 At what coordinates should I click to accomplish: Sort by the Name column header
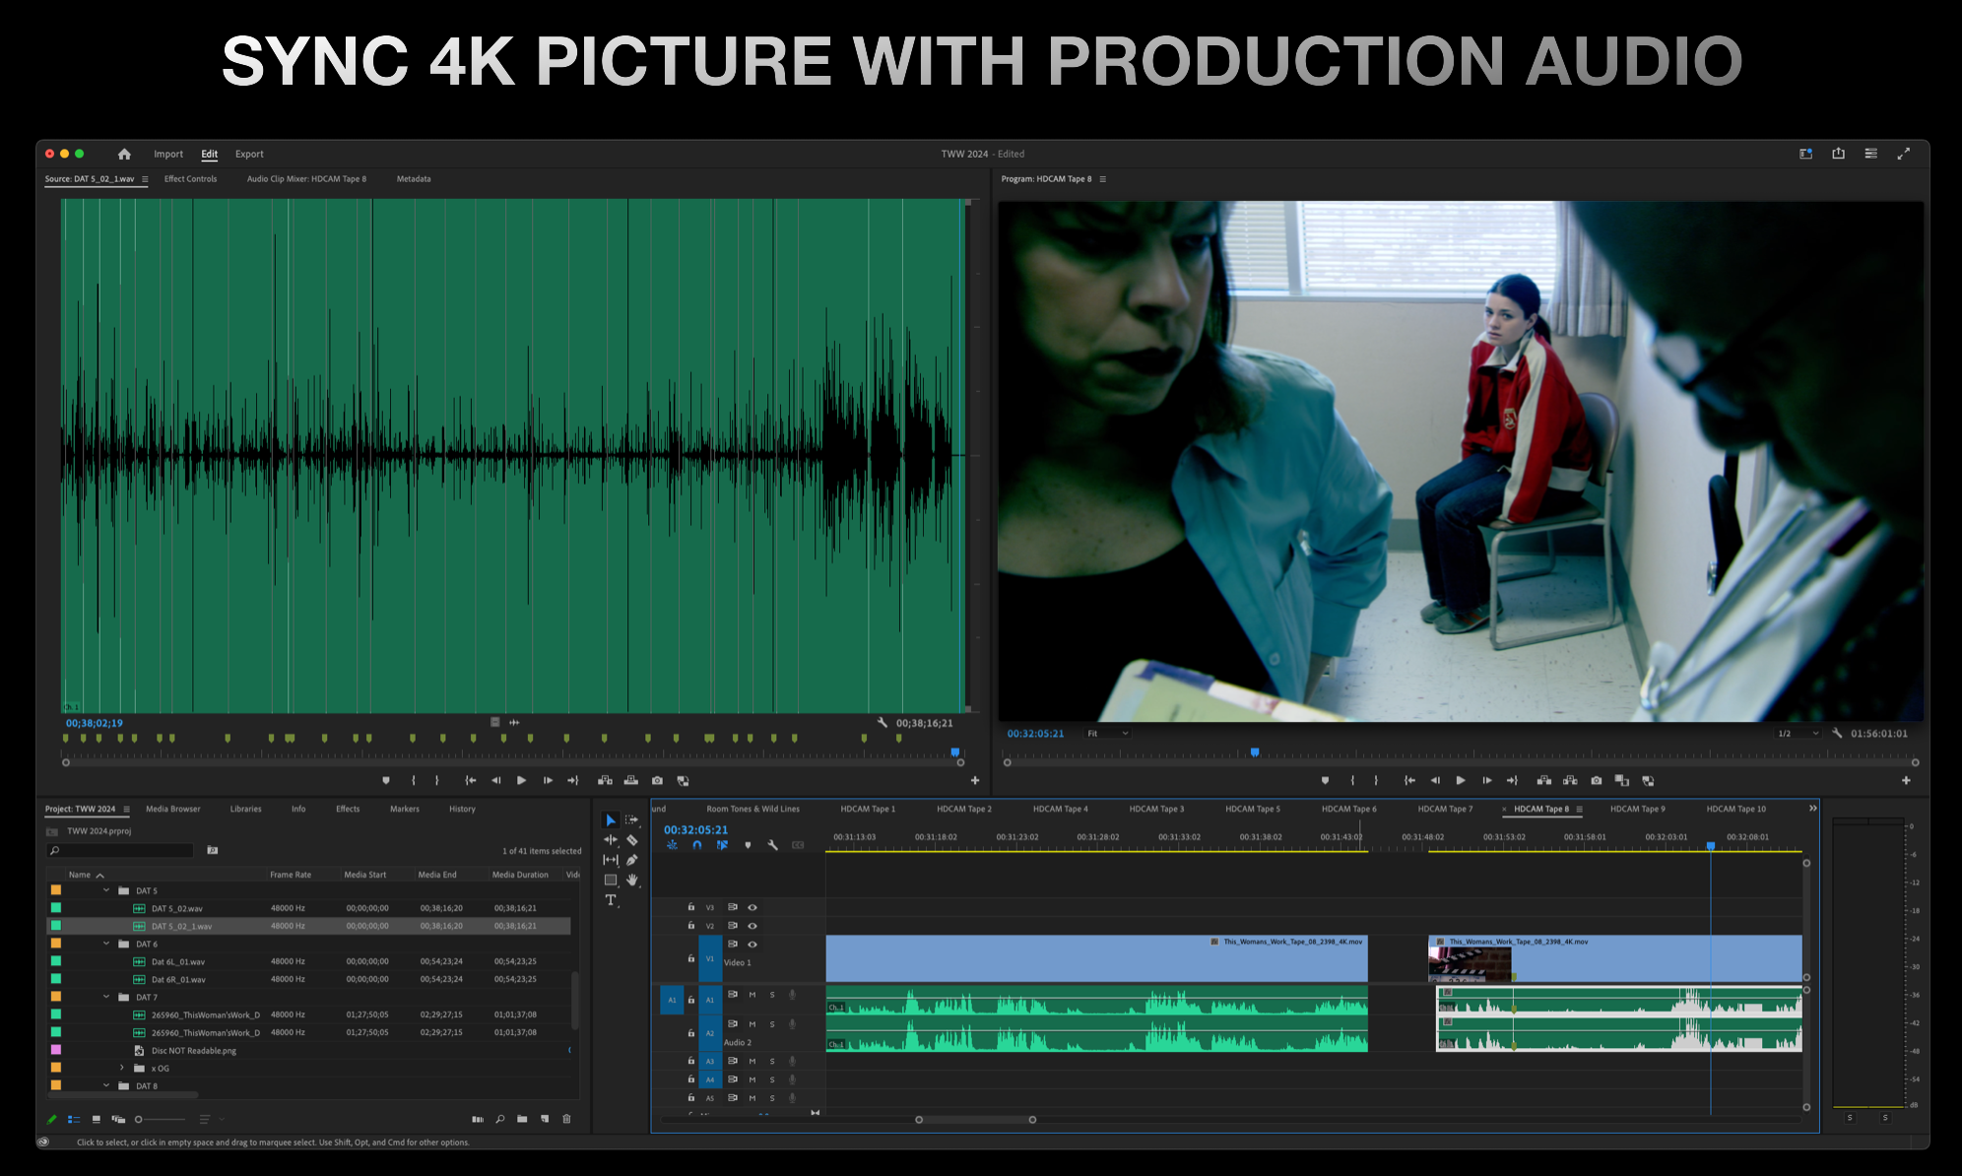[80, 875]
